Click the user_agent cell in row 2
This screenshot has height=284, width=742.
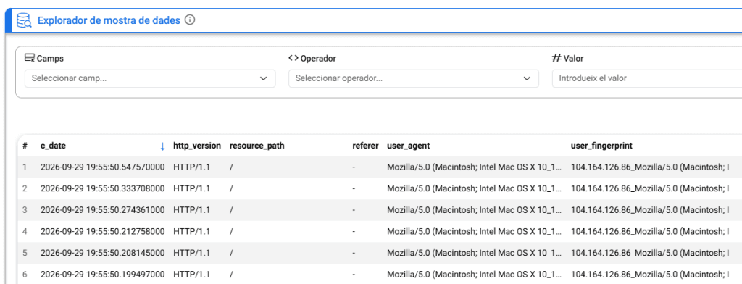coord(475,188)
